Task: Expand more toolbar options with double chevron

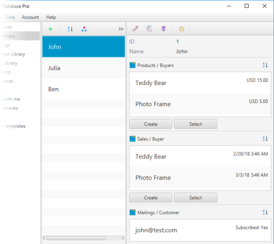Action: 121,29
